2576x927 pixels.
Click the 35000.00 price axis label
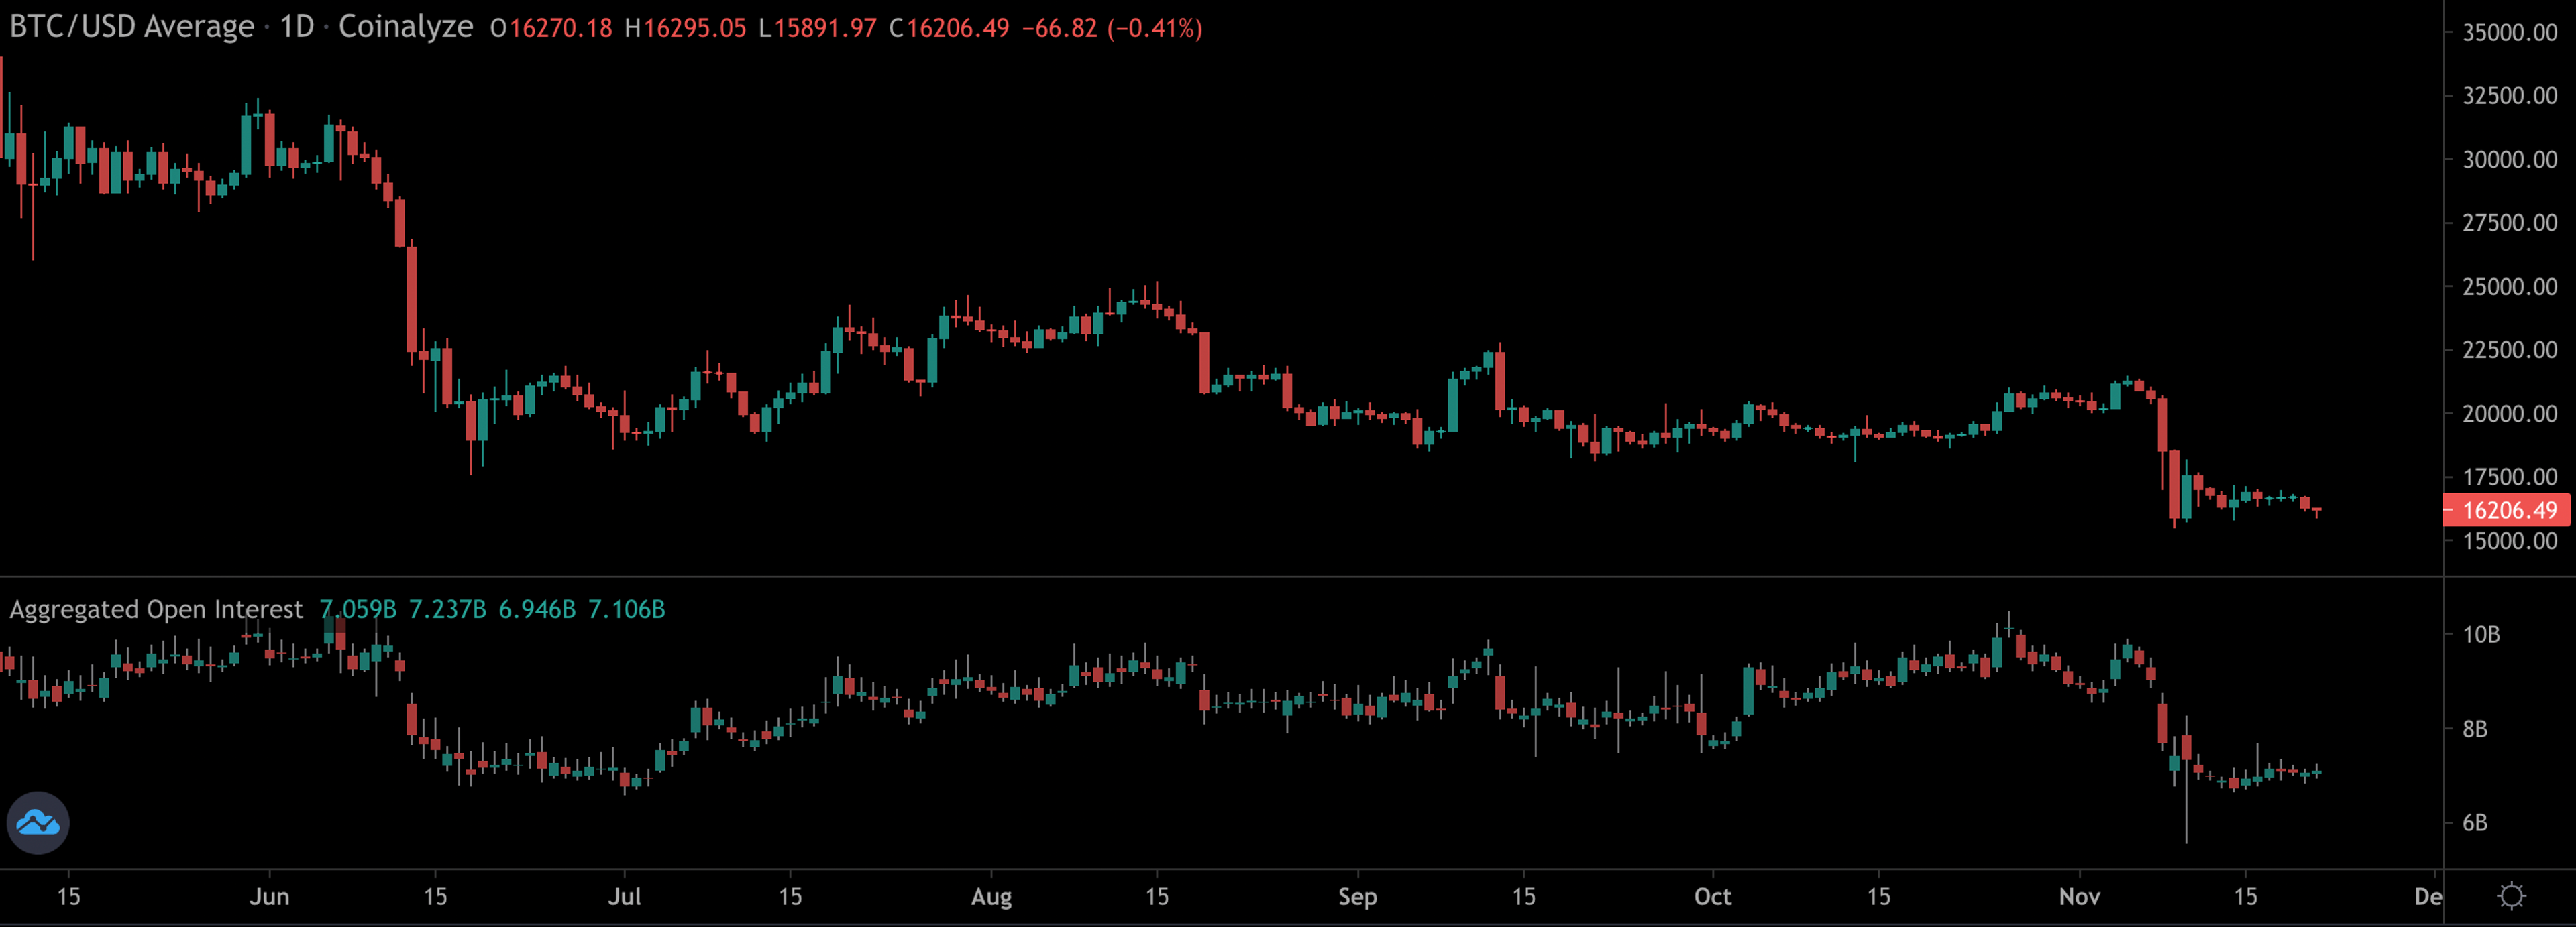2509,32
